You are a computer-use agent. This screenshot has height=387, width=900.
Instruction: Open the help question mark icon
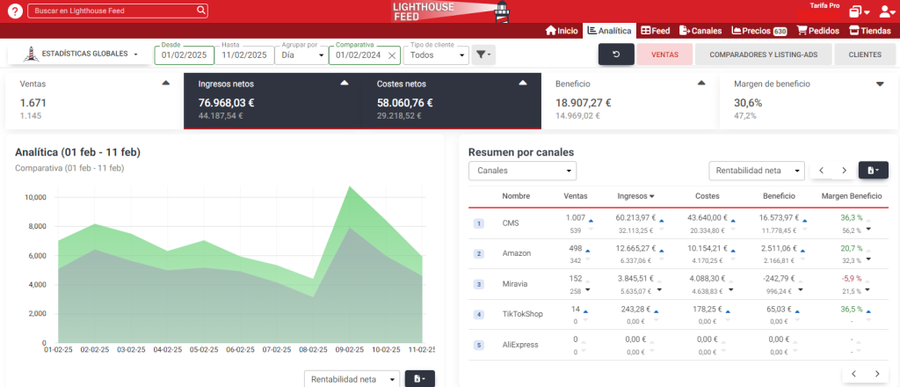coord(14,11)
